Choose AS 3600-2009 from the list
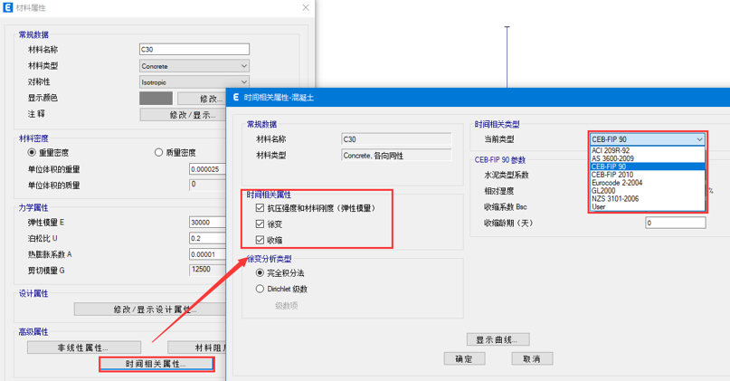The width and height of the screenshot is (730, 381). [648, 158]
